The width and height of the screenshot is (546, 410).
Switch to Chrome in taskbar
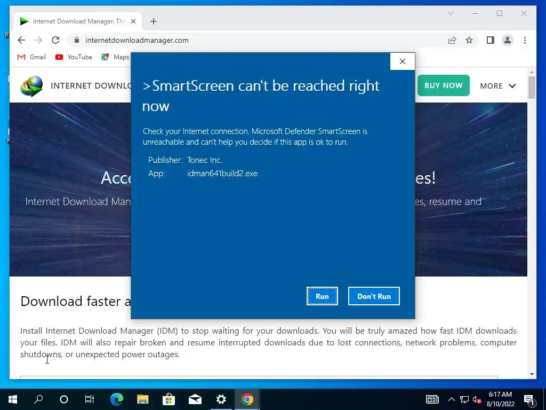[247, 399]
